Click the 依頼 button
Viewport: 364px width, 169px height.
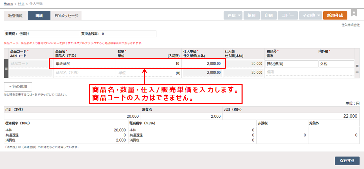(x=251, y=15)
